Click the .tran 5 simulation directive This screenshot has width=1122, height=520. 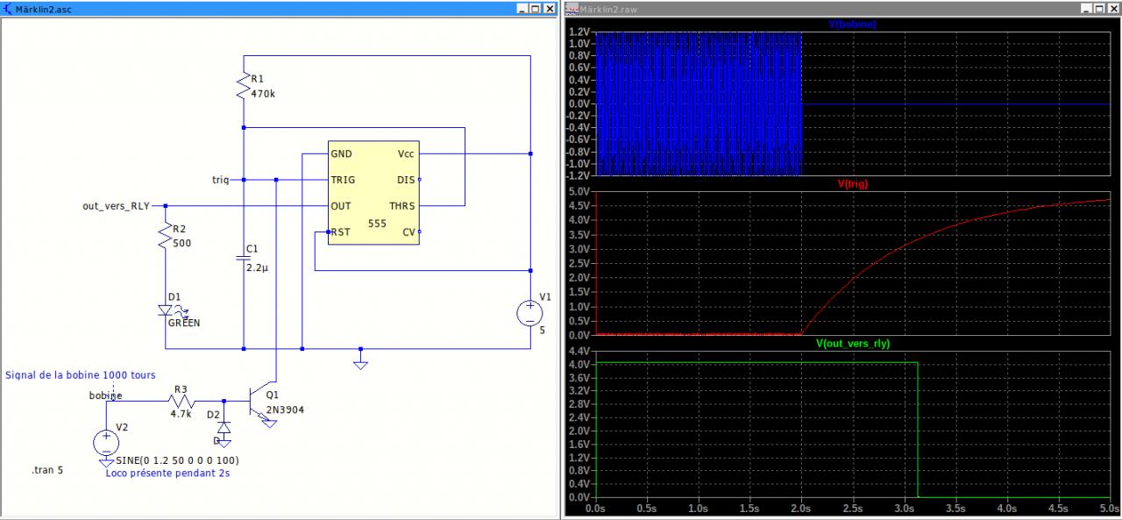(47, 471)
